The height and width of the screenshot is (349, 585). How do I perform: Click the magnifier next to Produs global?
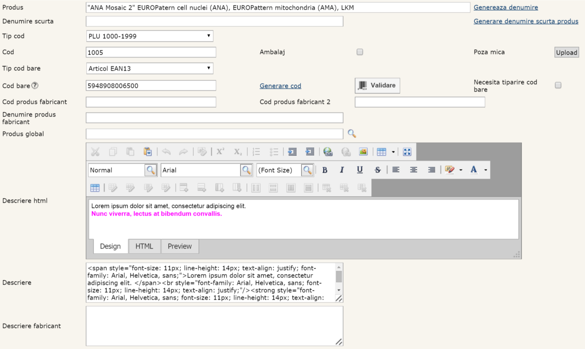[352, 134]
